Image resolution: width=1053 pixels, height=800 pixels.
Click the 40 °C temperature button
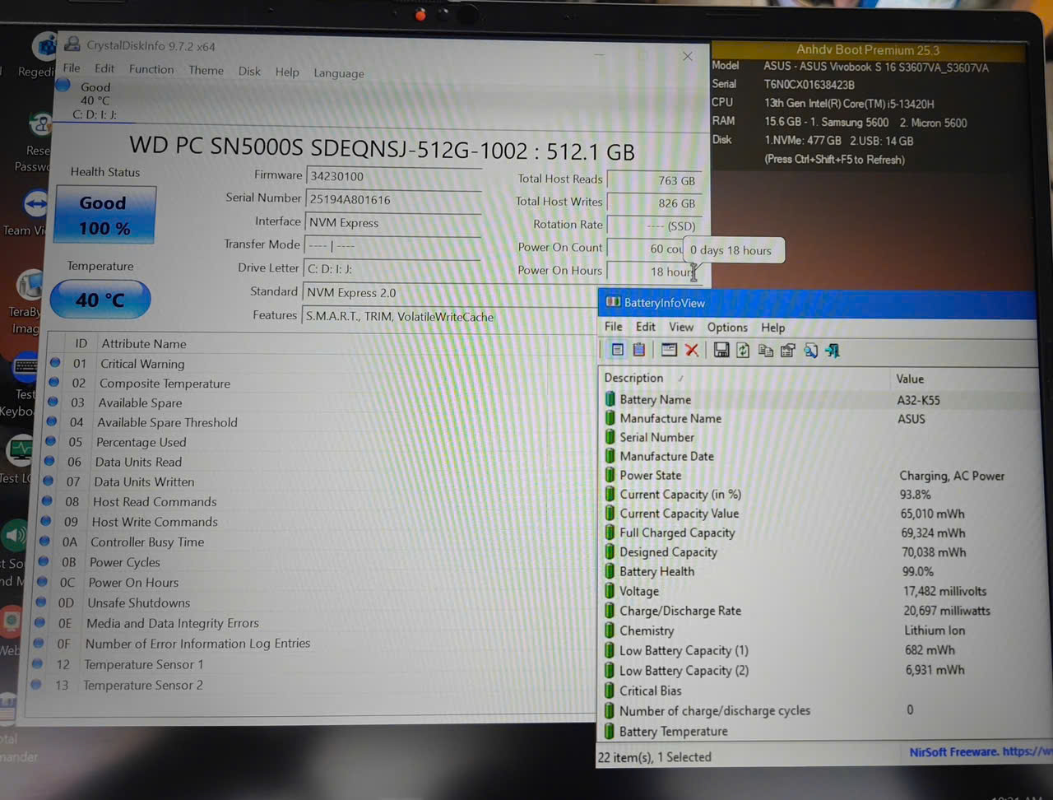pos(100,300)
